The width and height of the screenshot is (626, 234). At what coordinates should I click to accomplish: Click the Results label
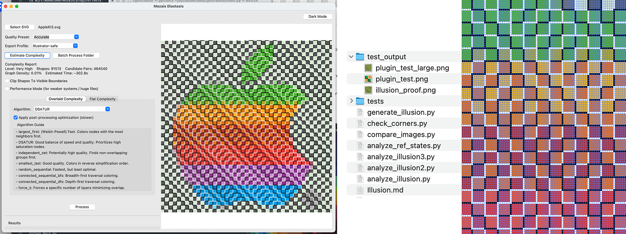coord(14,223)
